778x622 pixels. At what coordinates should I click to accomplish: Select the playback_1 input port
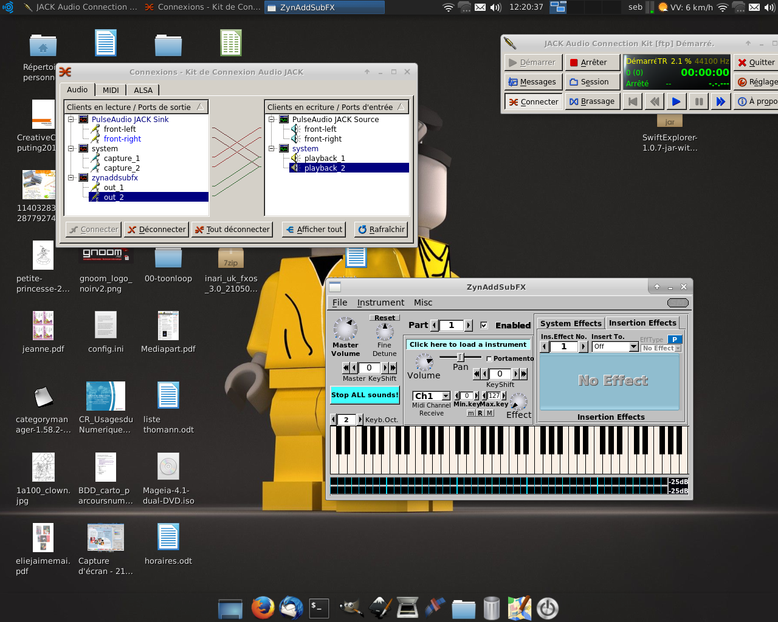[x=325, y=159]
